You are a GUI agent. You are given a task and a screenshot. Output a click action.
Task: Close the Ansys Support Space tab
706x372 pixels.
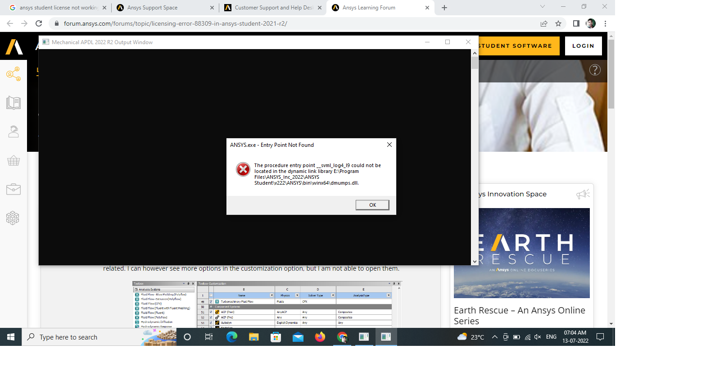point(212,8)
